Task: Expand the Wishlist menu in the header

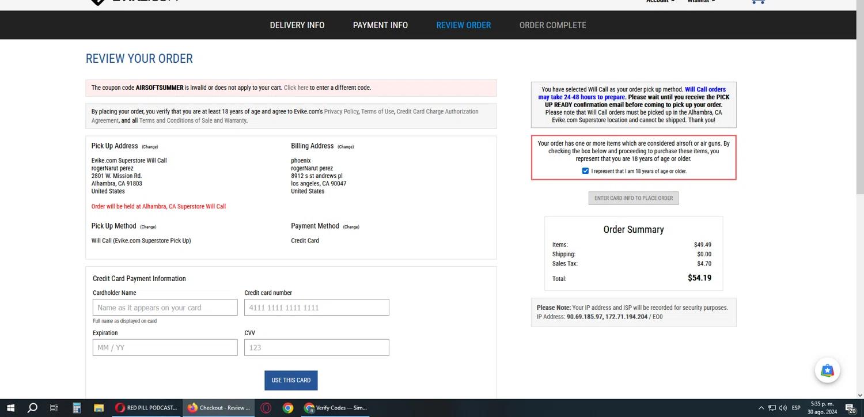Action: coord(701,2)
